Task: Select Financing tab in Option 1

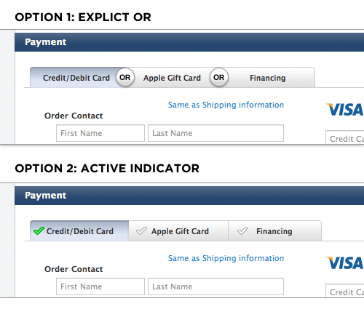Action: click(x=268, y=78)
